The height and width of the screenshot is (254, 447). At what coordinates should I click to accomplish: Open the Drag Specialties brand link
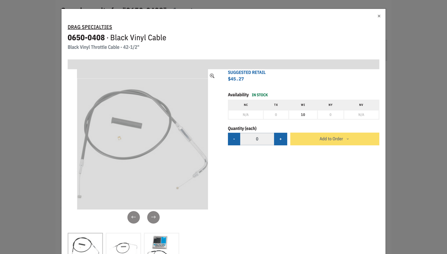(x=90, y=27)
